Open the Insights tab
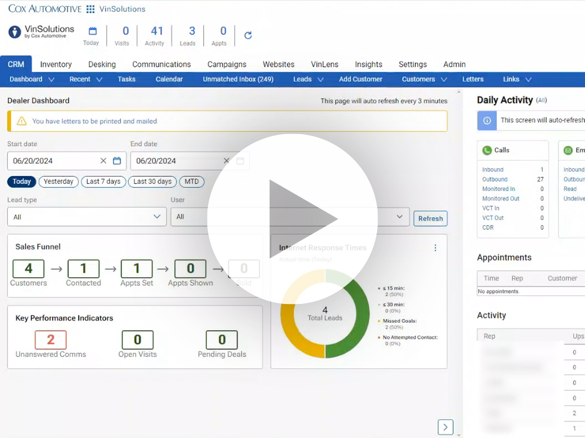Viewport: 585px width, 438px height. point(368,64)
